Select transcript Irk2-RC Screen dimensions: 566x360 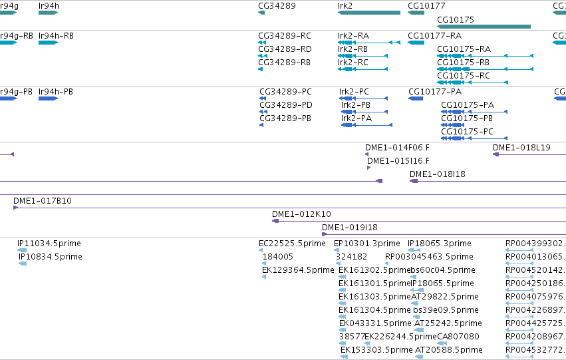coord(353,63)
